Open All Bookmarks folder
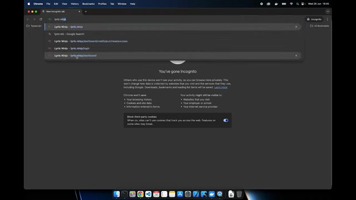Screen dimensions: 356x200 point(319,26)
